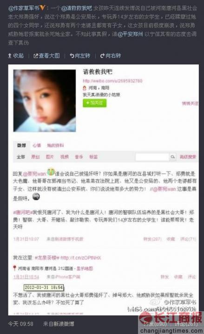Click the green 加关注 follow button
Viewport: 204px width, 334px height.
click(94, 103)
